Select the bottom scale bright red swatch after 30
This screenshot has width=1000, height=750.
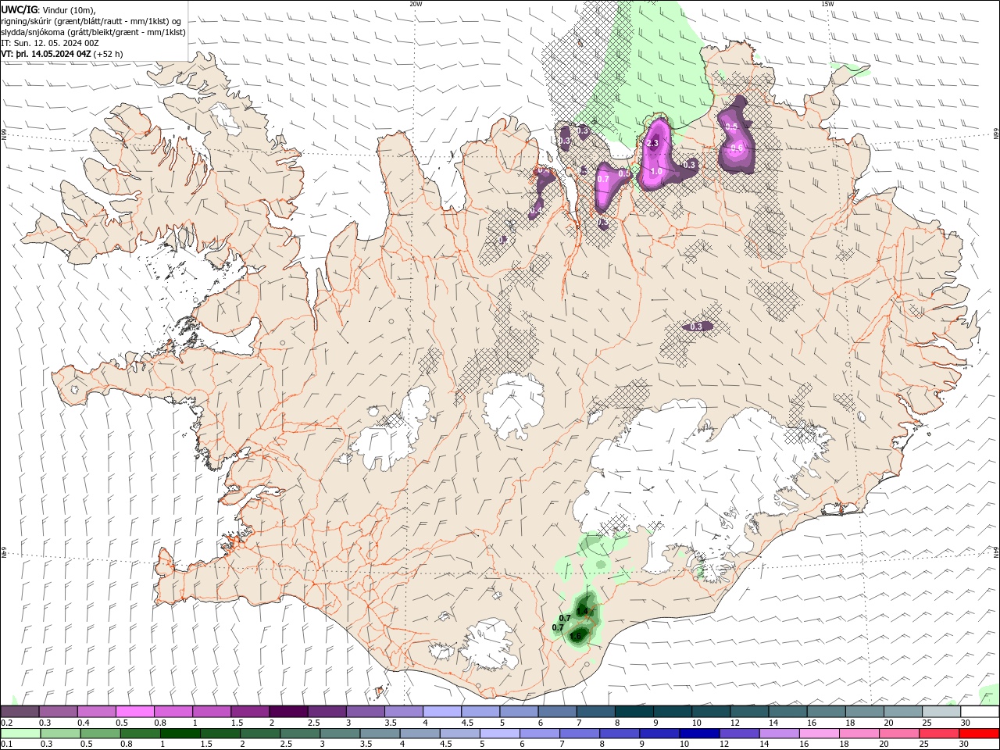[x=979, y=734]
